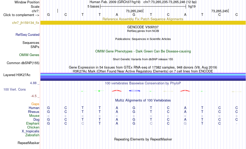Click the Human alignment row label
This screenshot has height=149, width=246.
[x=34, y=108]
